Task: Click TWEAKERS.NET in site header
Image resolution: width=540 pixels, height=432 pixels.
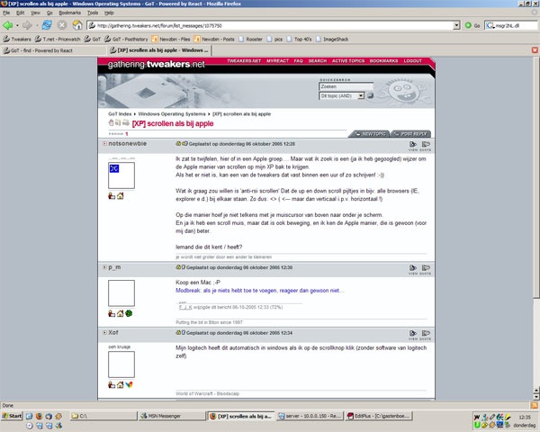Action: [x=244, y=61]
